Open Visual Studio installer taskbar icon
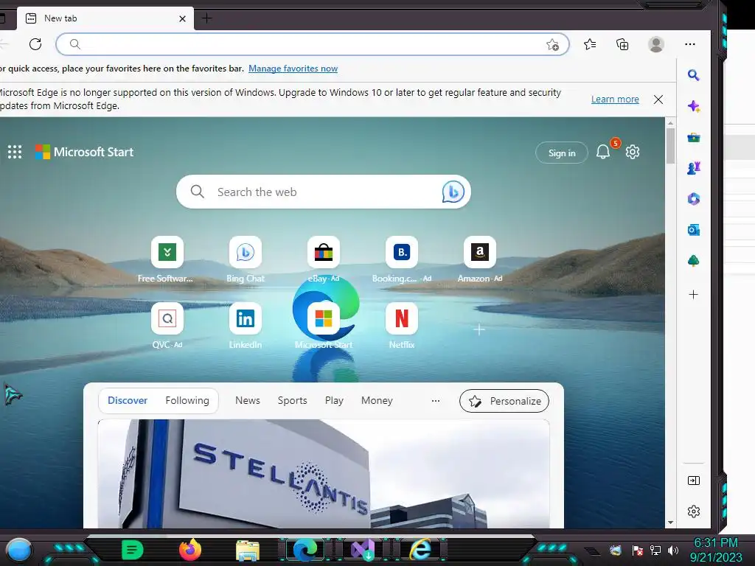Image resolution: width=755 pixels, height=566 pixels. coord(363,550)
